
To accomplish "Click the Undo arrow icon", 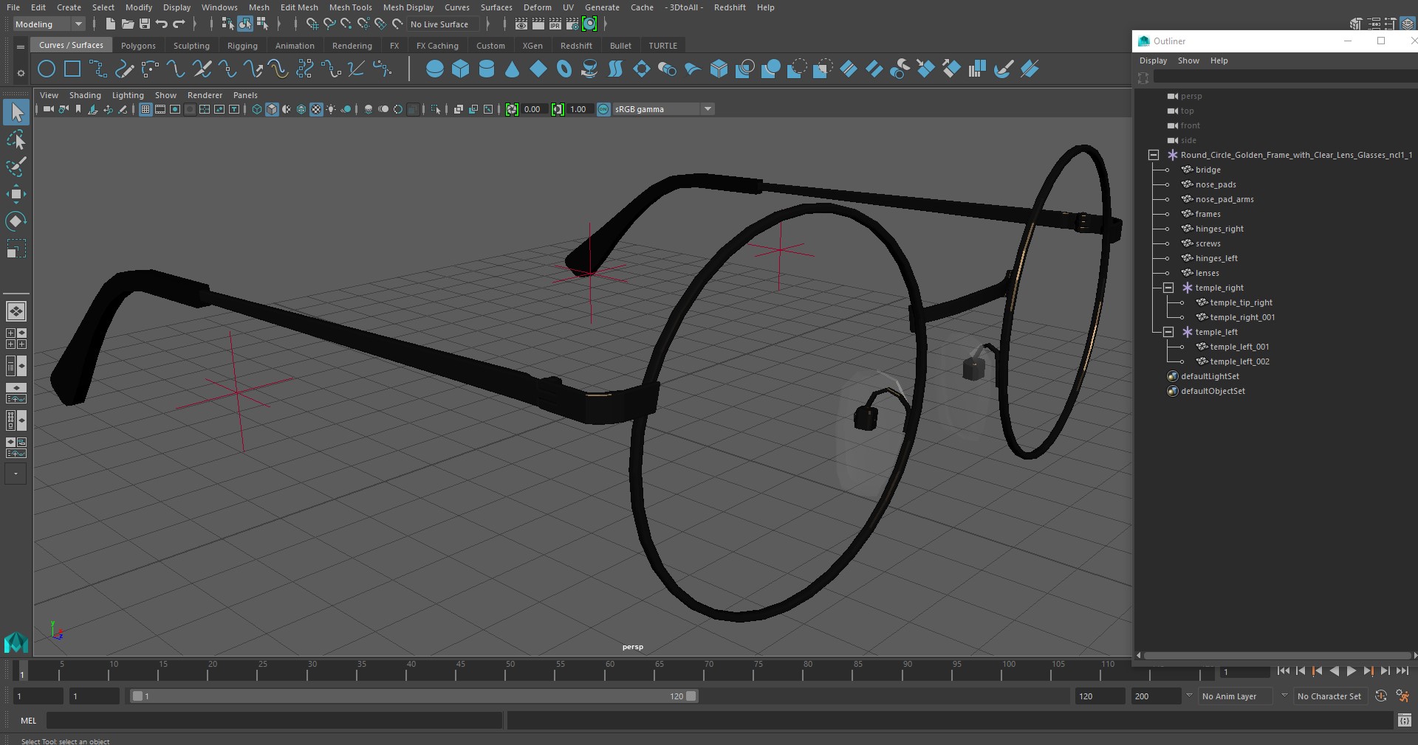I will [x=162, y=24].
